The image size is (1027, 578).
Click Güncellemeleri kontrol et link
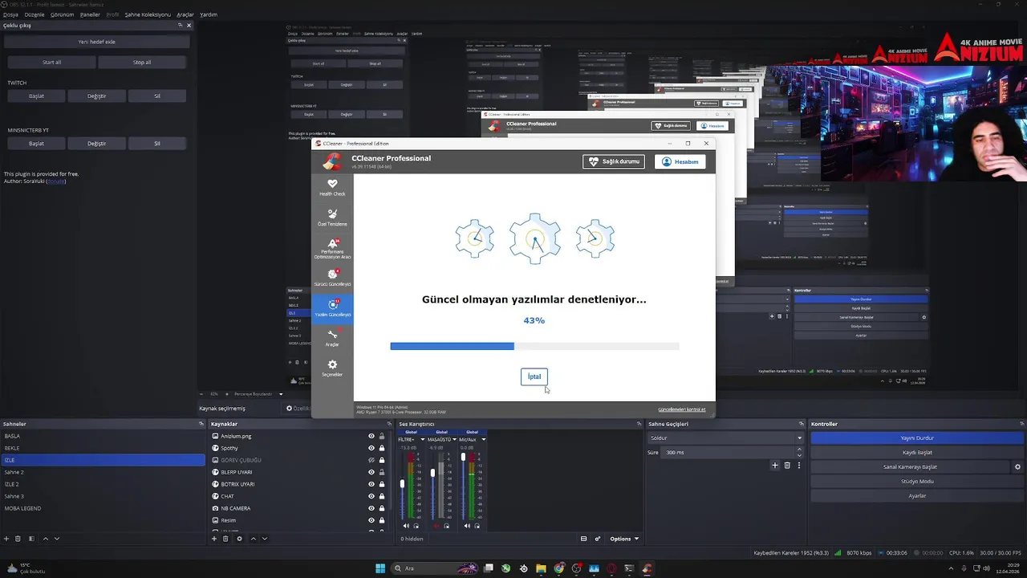pyautogui.click(x=682, y=409)
